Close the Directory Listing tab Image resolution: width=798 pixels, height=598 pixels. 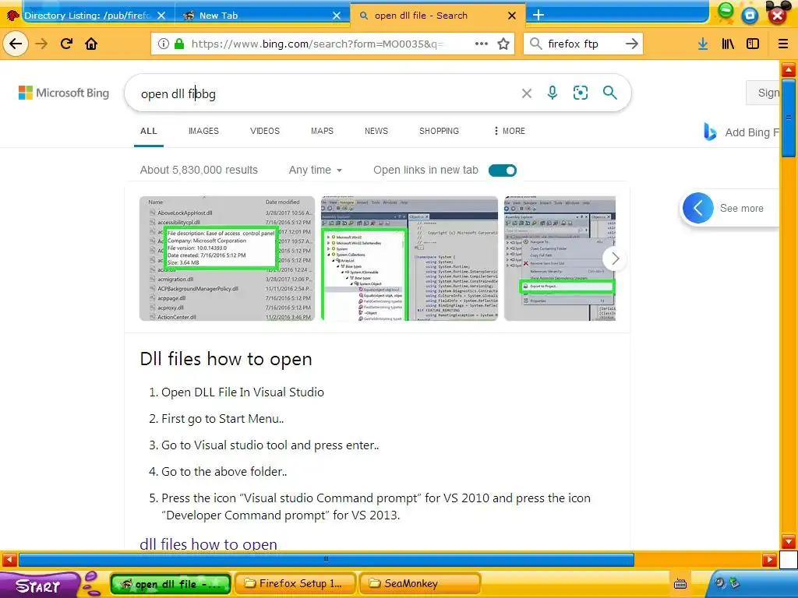[161, 16]
